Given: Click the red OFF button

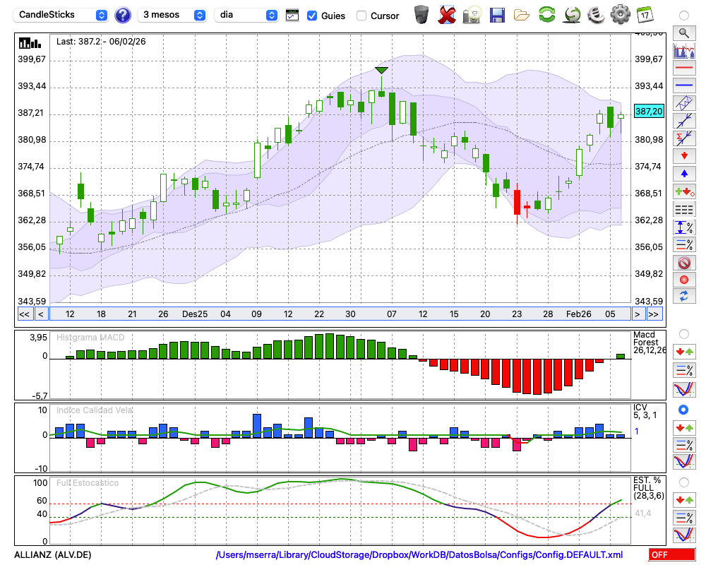Looking at the screenshot, I should coord(669,555).
